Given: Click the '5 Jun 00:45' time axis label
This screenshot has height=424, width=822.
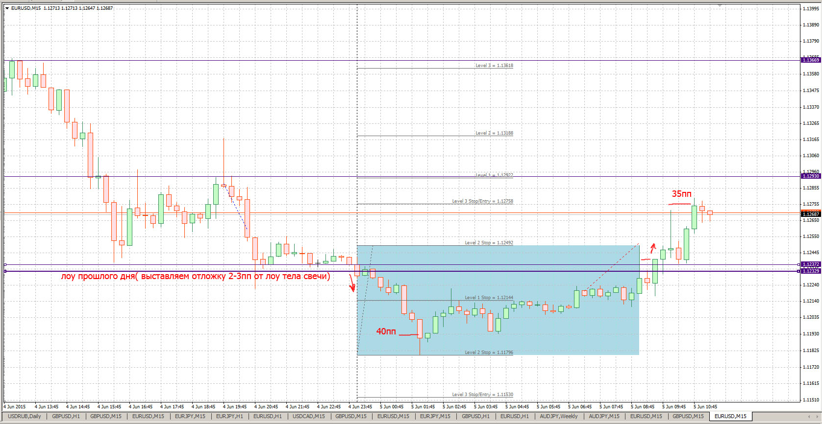Looking at the screenshot, I should (392, 406).
